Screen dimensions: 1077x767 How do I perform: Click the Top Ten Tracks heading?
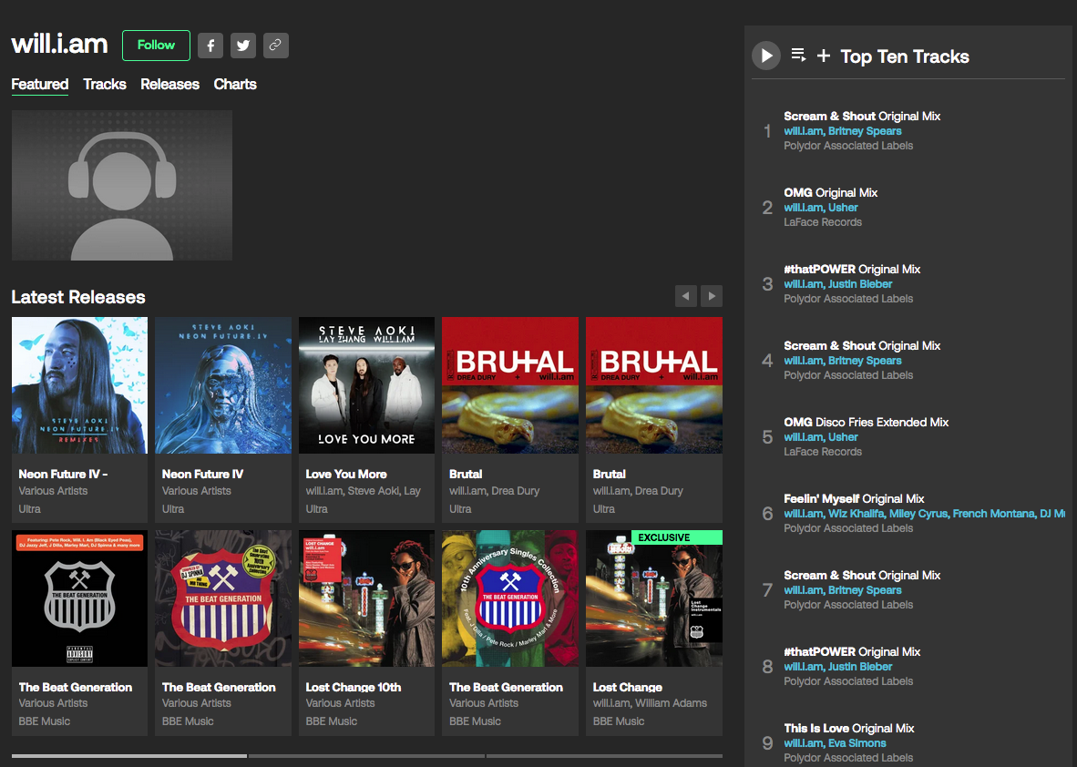pos(905,56)
